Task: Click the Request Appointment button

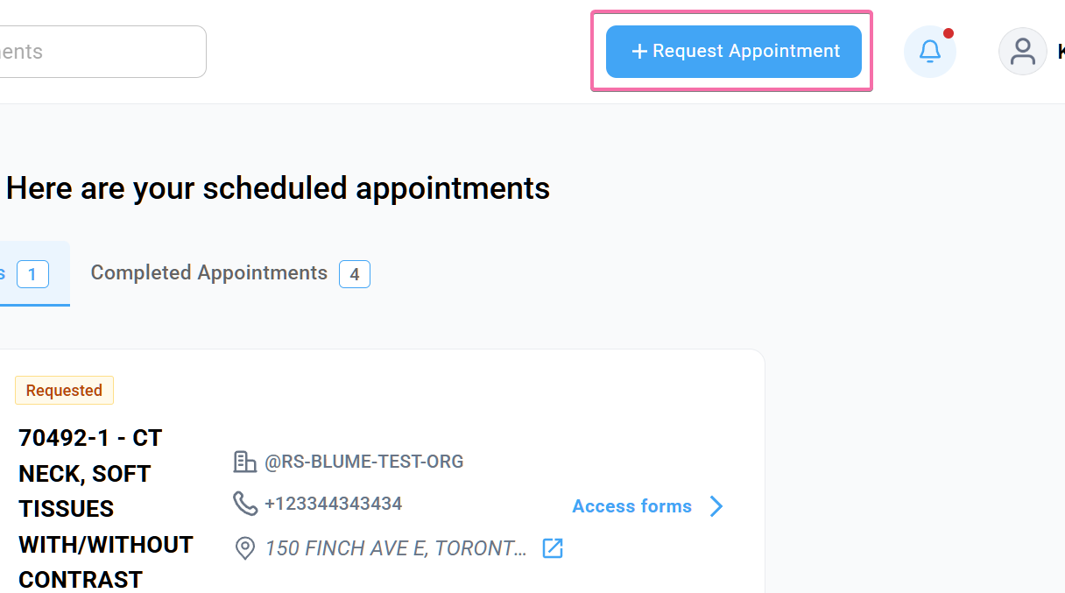Action: tap(733, 51)
